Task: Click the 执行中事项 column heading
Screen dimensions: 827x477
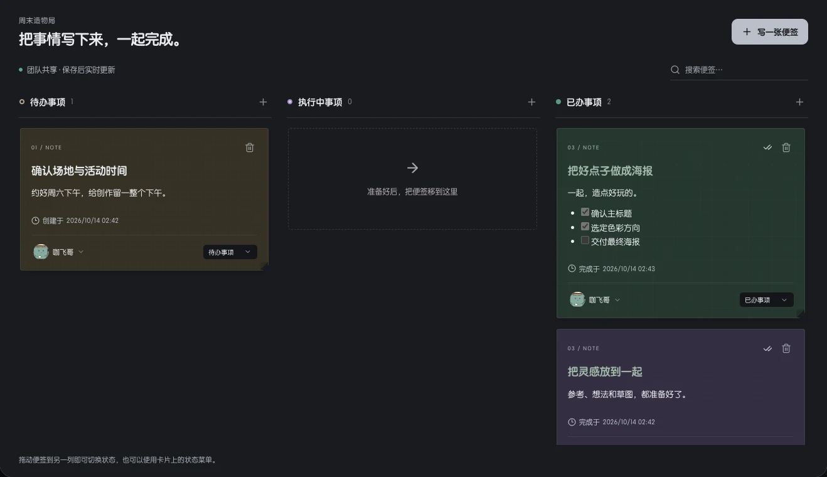Action: pos(320,102)
